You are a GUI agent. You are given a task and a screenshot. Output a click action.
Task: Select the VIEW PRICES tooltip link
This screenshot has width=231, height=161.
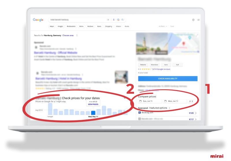point(93,104)
